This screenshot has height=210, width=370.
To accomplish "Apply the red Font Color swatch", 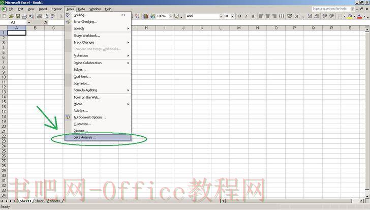I will tap(359, 16).
